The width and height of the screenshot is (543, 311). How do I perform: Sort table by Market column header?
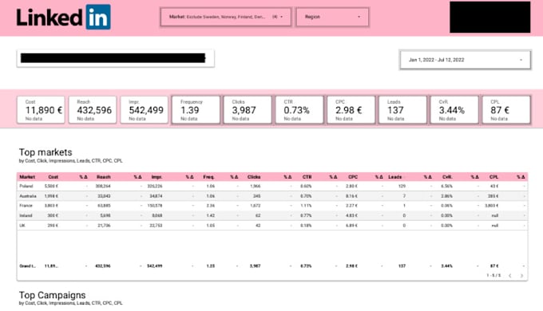coord(27,177)
